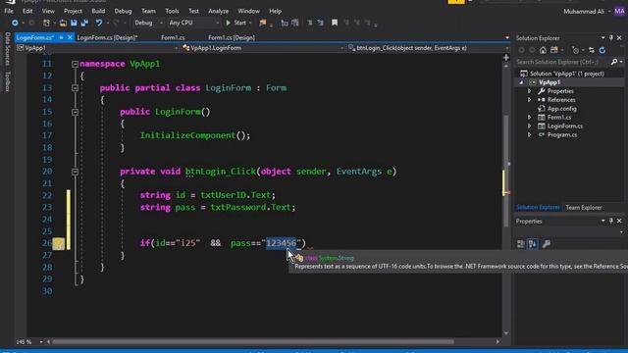Click the horizontal scrollbar of the editor
628x353 pixels.
click(253, 342)
